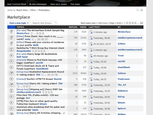Click sticky topic icon beside Price Check thread

pos(11,38)
